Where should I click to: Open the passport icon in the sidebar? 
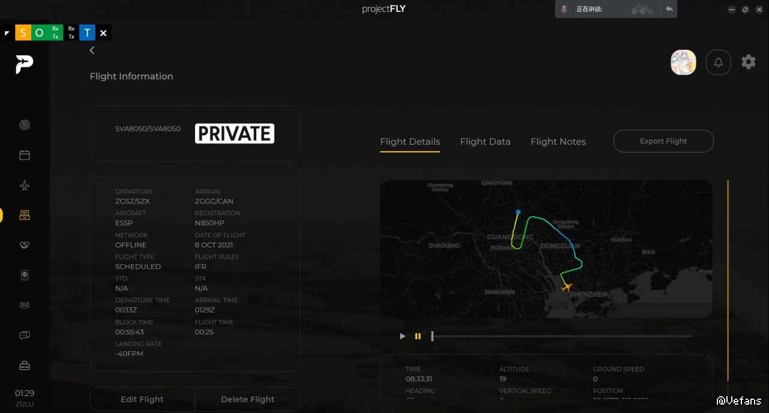point(25,275)
